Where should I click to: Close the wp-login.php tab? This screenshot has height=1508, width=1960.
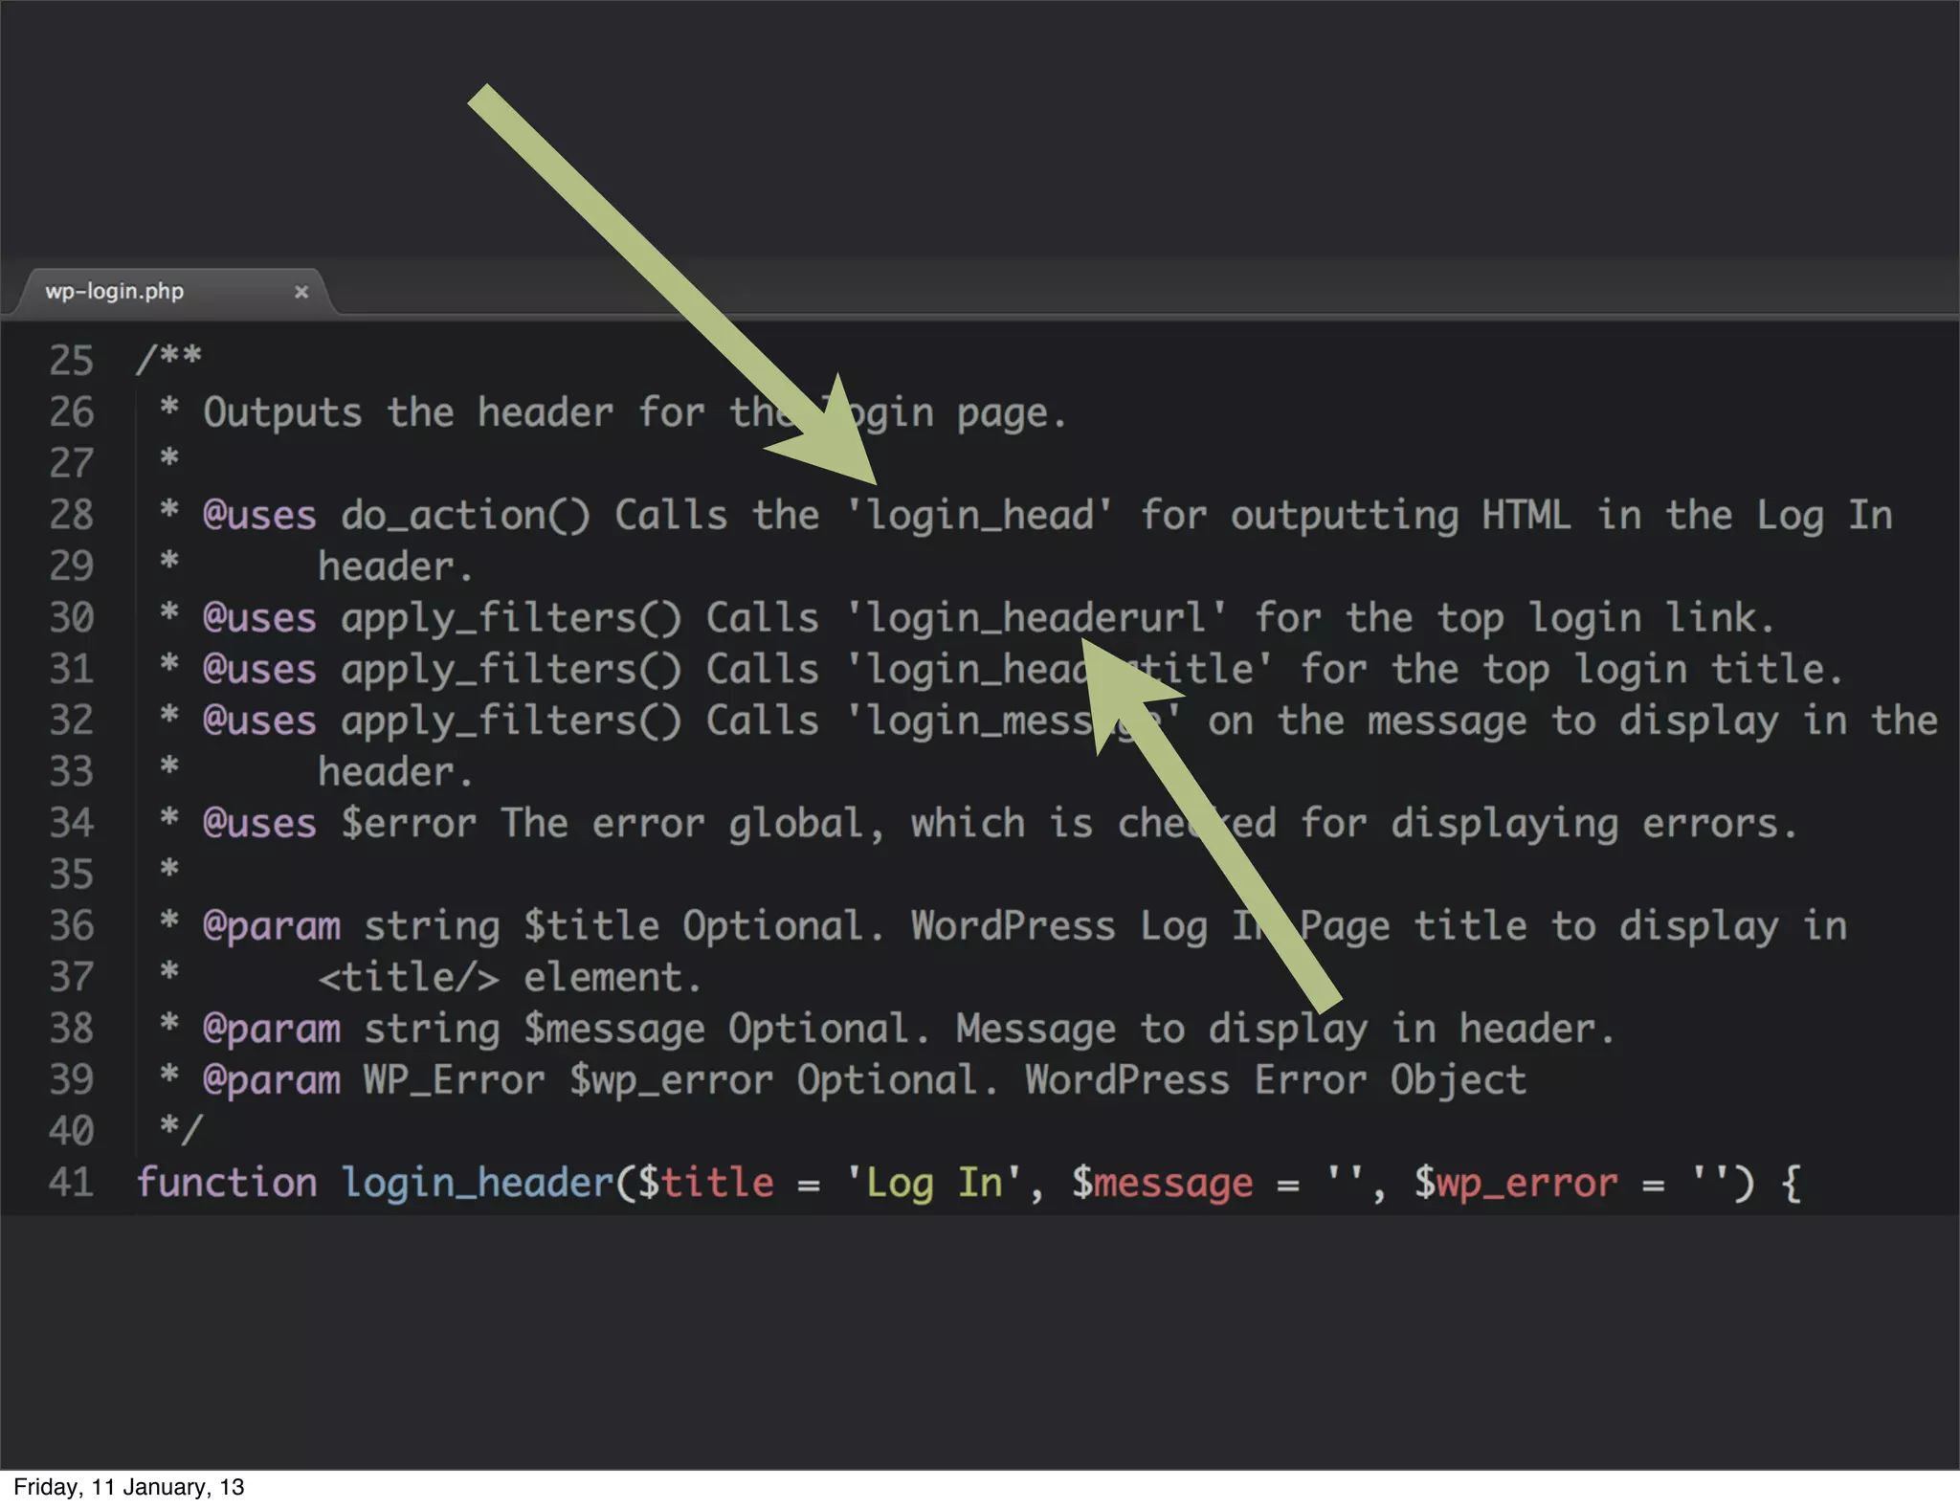(x=301, y=292)
